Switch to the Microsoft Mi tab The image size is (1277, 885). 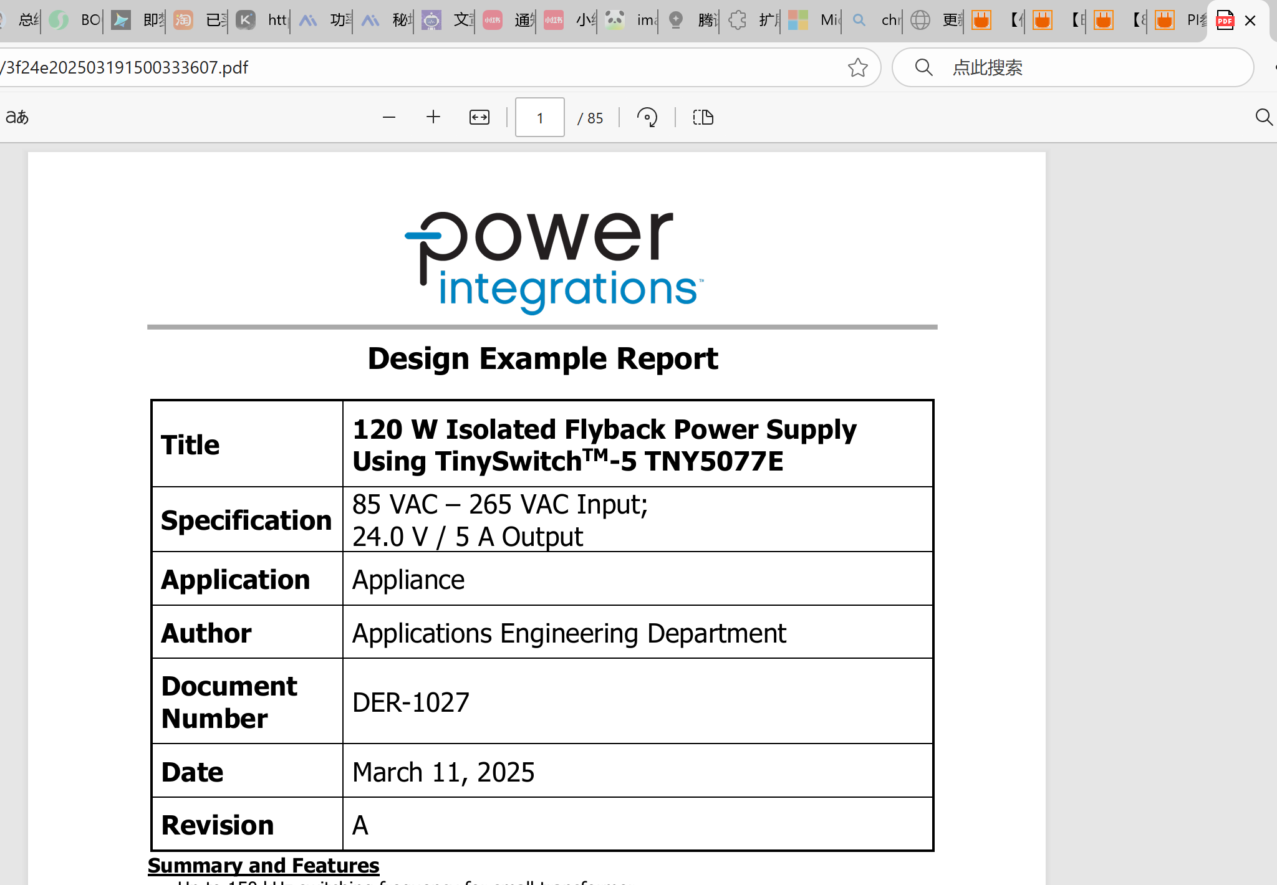point(814,21)
